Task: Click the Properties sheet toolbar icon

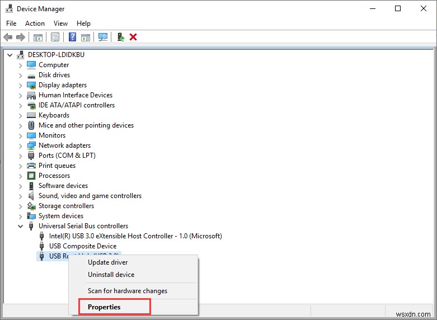Action: tap(55, 37)
